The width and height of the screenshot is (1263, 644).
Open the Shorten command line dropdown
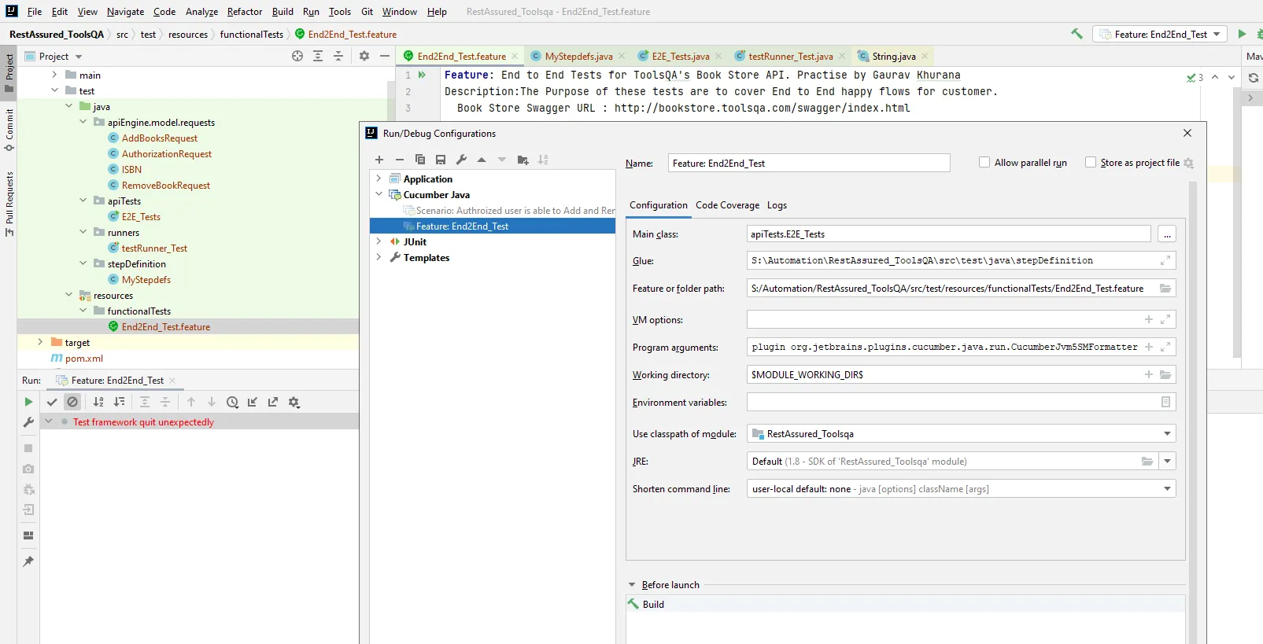point(1167,489)
